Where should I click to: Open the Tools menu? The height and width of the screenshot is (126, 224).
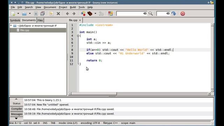point(82,7)
